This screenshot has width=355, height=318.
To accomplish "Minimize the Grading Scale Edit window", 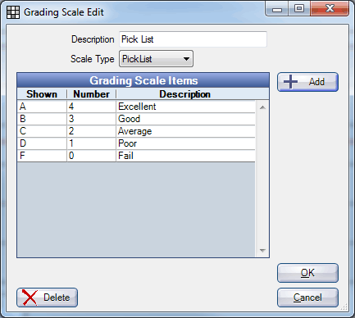I will pyautogui.click(x=277, y=9).
